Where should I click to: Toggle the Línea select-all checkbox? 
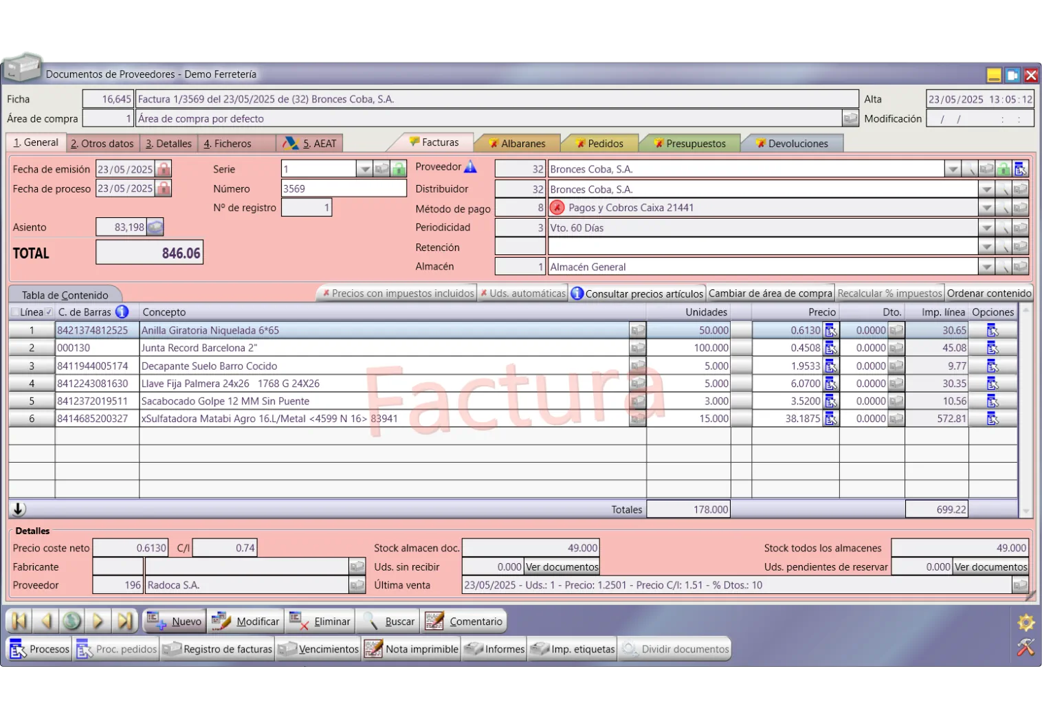coord(15,312)
